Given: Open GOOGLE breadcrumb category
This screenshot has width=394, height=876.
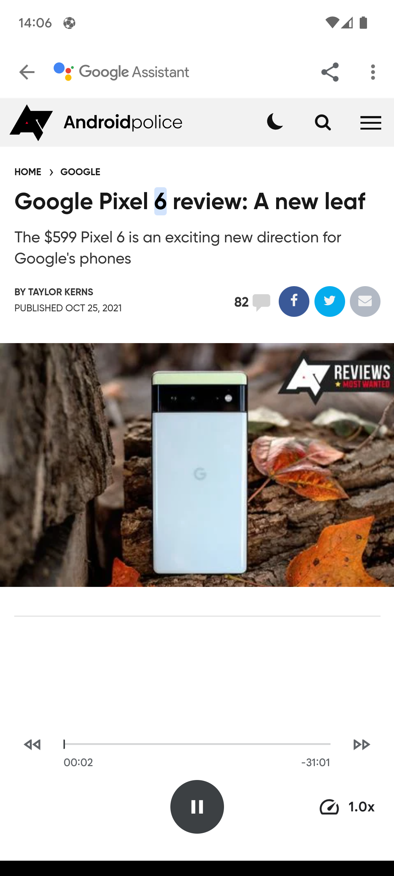Looking at the screenshot, I should pos(80,172).
